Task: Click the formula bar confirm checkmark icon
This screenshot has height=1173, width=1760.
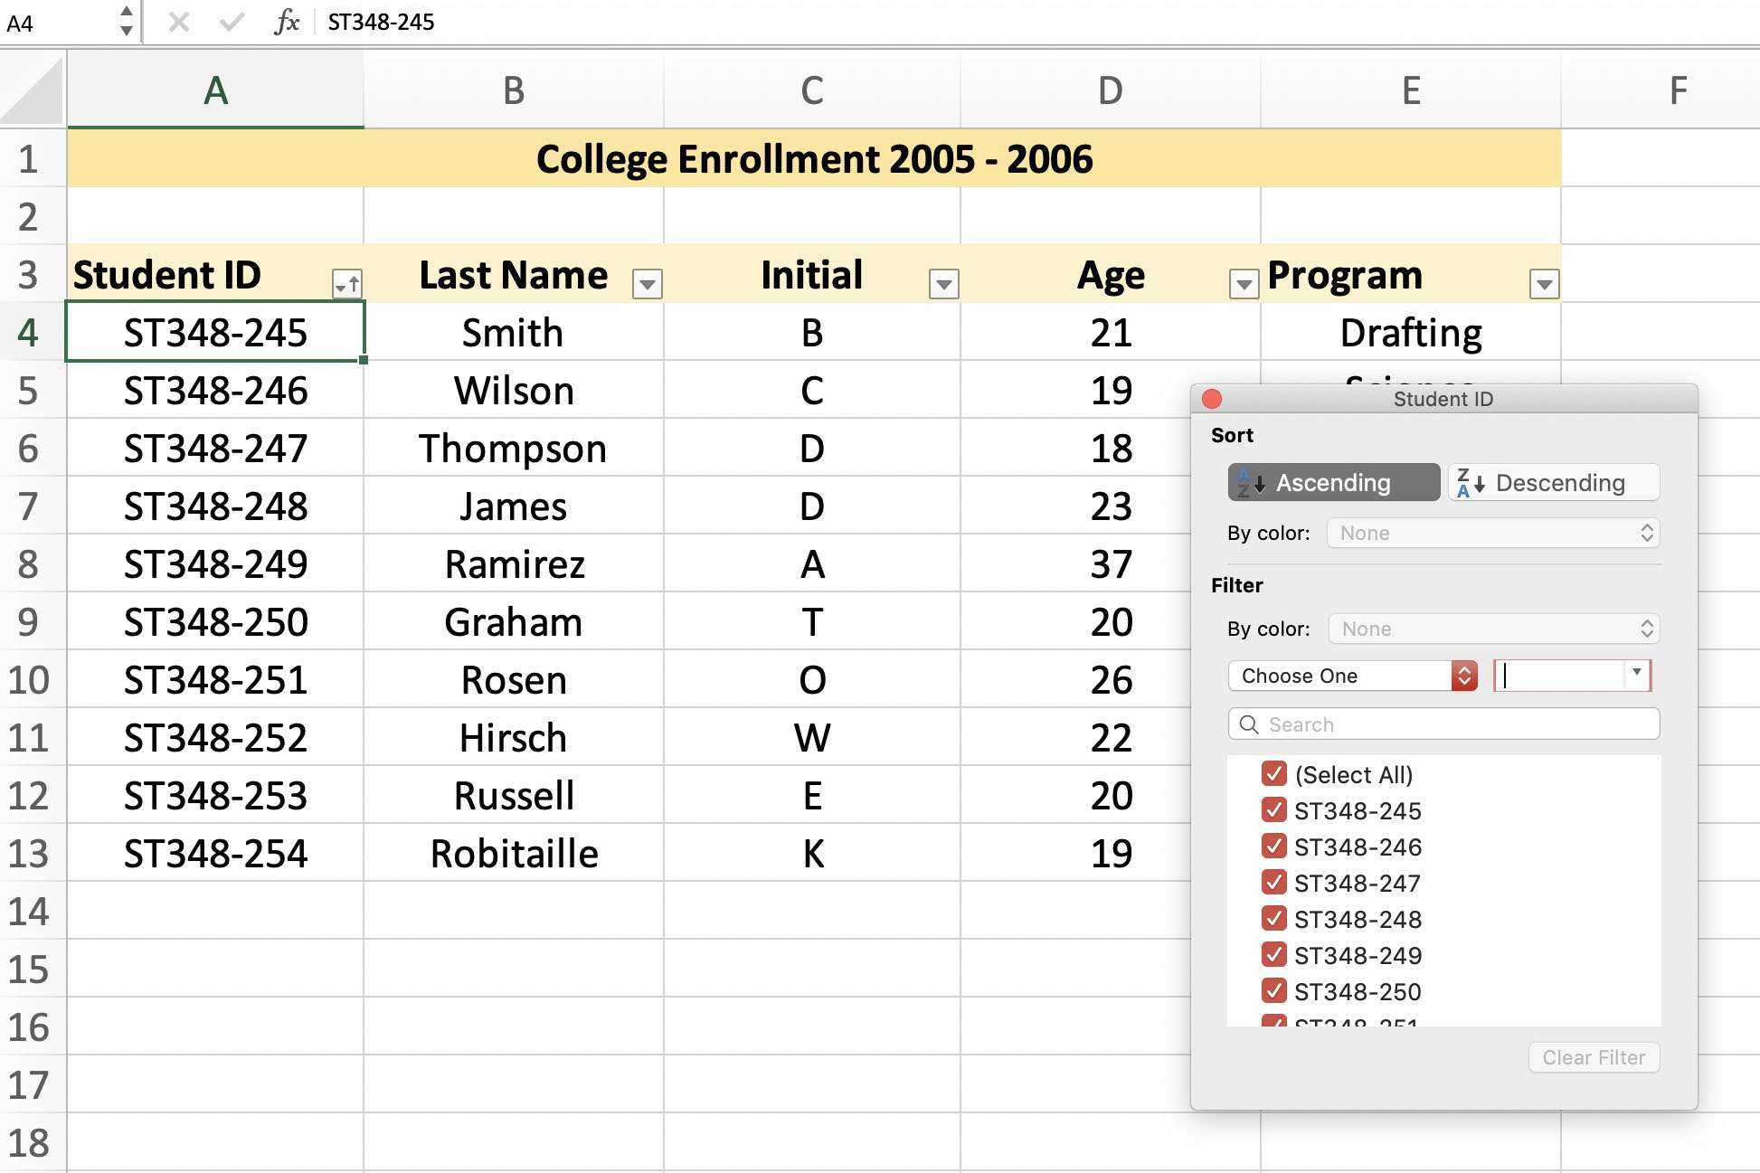Action: (232, 22)
